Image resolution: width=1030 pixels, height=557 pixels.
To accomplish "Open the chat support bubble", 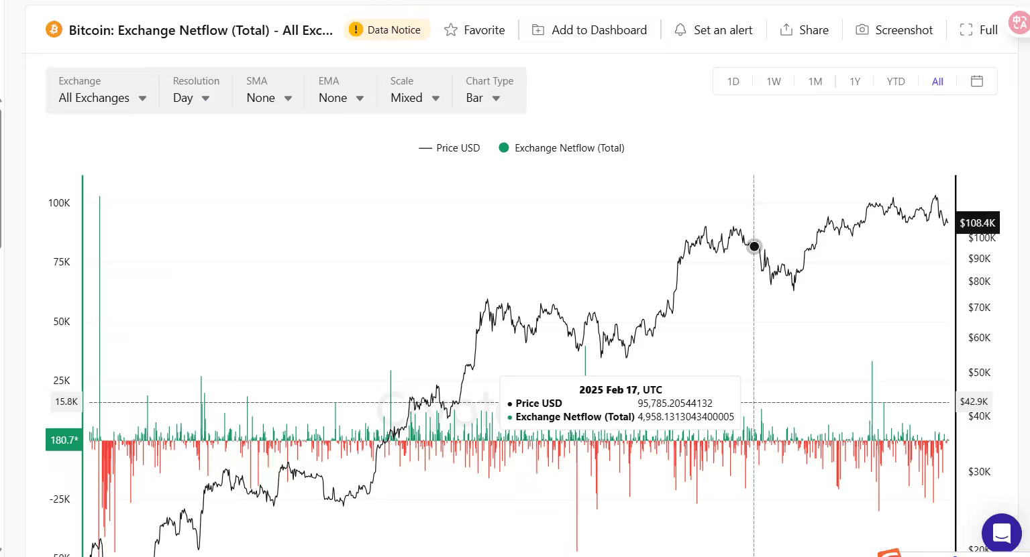I will 1001,533.
